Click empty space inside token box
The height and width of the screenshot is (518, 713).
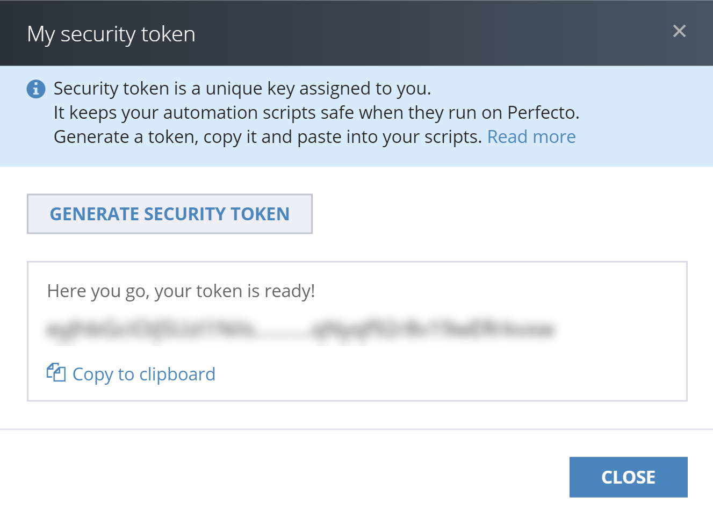coord(484,371)
